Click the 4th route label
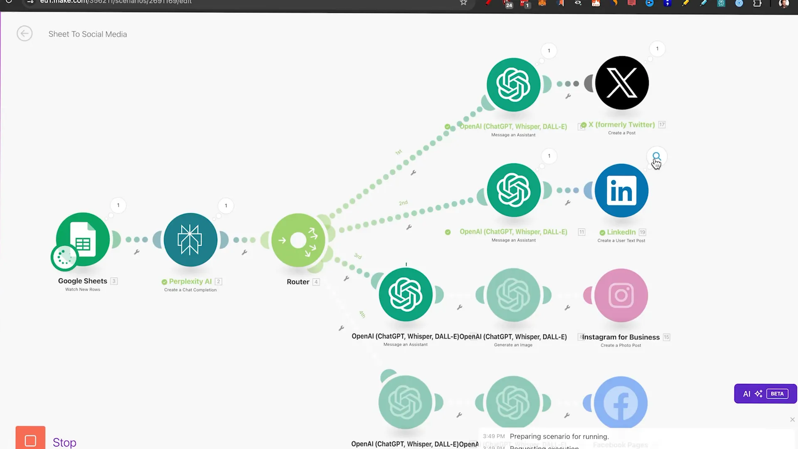798x449 pixels. point(362,314)
